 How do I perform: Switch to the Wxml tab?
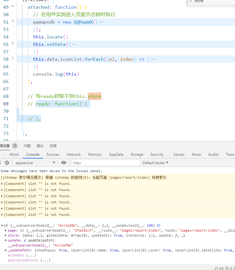pos(14,155)
